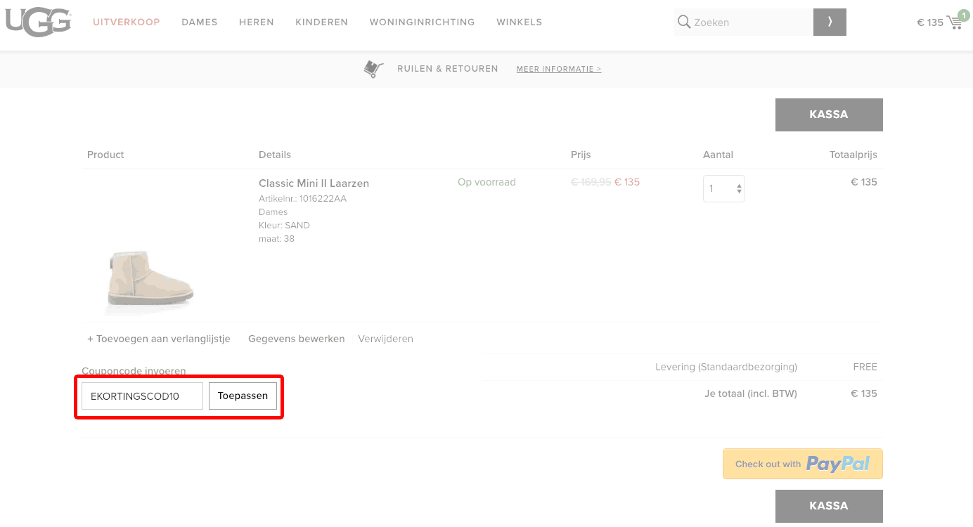Click the FREE delivery value
Image resolution: width=973 pixels, height=527 pixels.
(x=865, y=367)
